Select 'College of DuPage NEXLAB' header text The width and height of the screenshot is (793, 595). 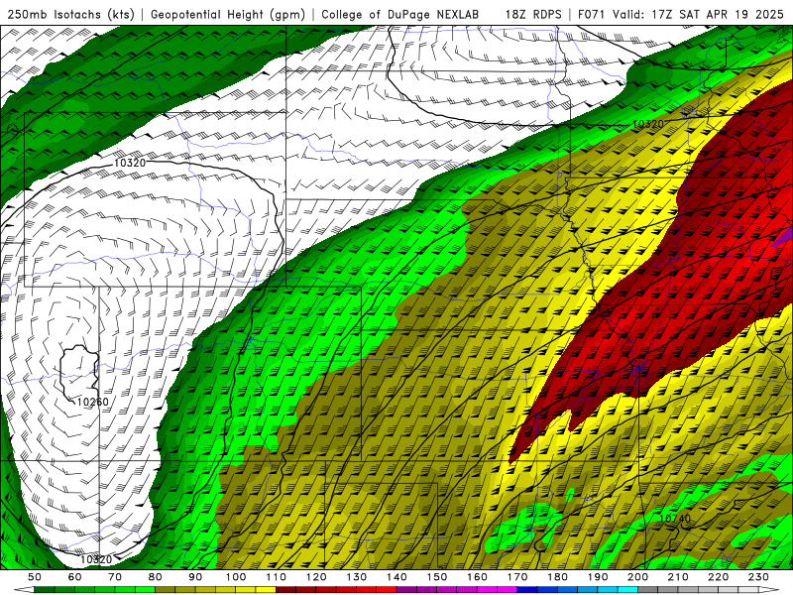400,15
